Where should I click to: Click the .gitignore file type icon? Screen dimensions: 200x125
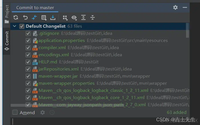coord(35,33)
